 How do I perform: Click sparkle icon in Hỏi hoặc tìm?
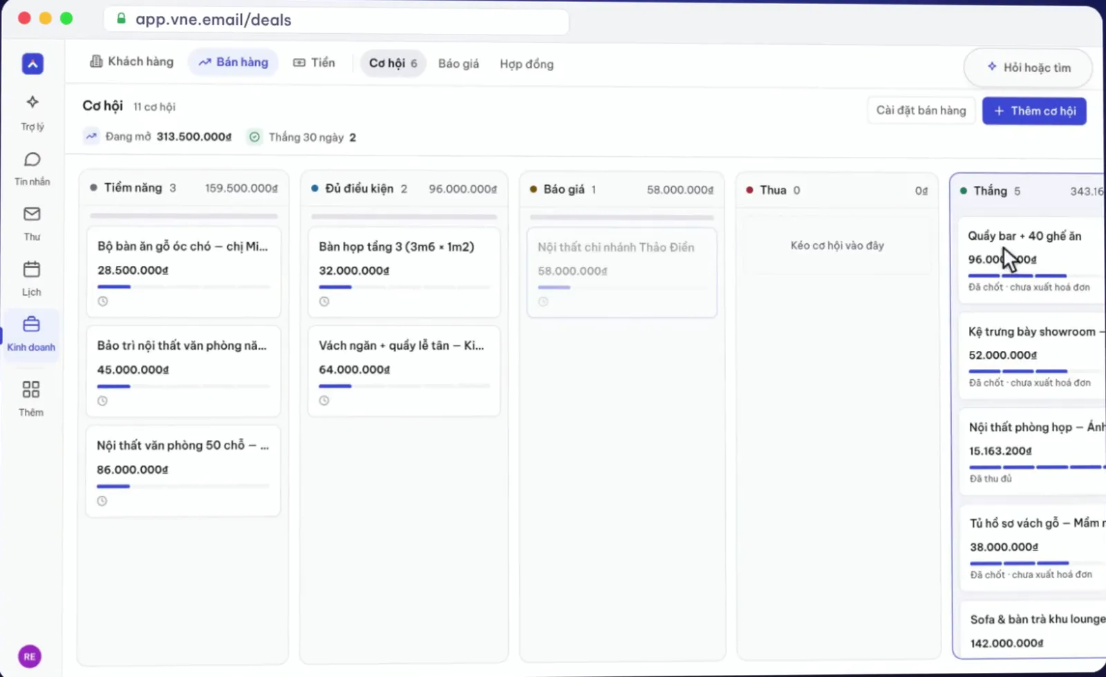click(x=992, y=66)
